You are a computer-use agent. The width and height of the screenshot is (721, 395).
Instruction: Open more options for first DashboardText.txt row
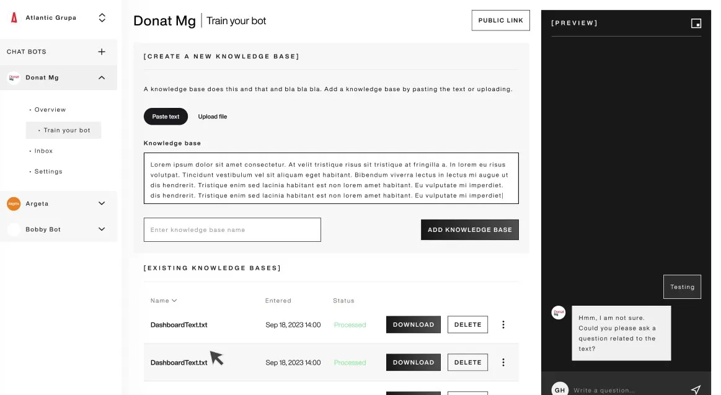tap(503, 325)
